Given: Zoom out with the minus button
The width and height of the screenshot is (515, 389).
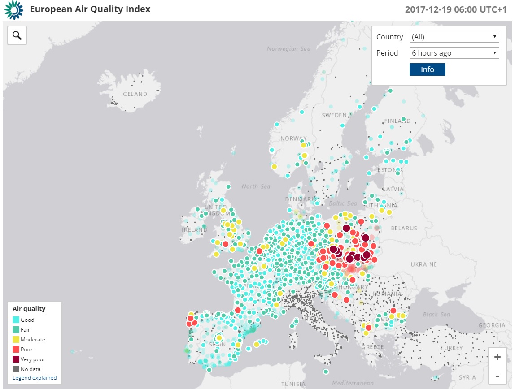Looking at the screenshot, I should 497,375.
